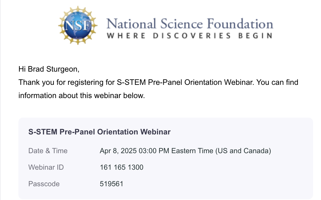Select the Webinar ID number 161 165 1300

tap(121, 167)
